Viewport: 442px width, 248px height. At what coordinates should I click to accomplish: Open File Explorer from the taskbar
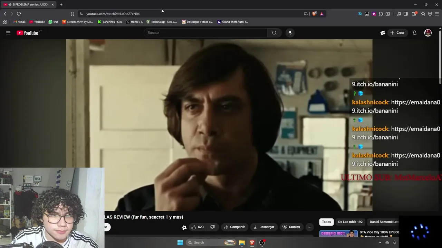tap(242, 242)
